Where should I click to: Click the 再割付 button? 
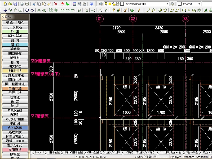click(x=15, y=115)
